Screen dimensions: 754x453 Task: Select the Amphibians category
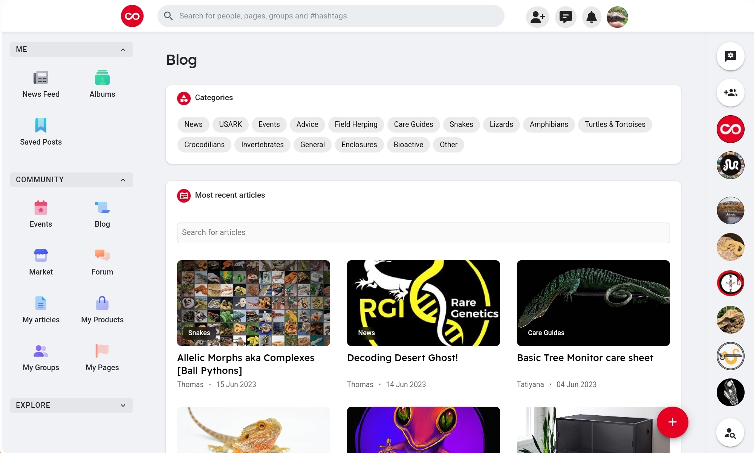coord(549,124)
